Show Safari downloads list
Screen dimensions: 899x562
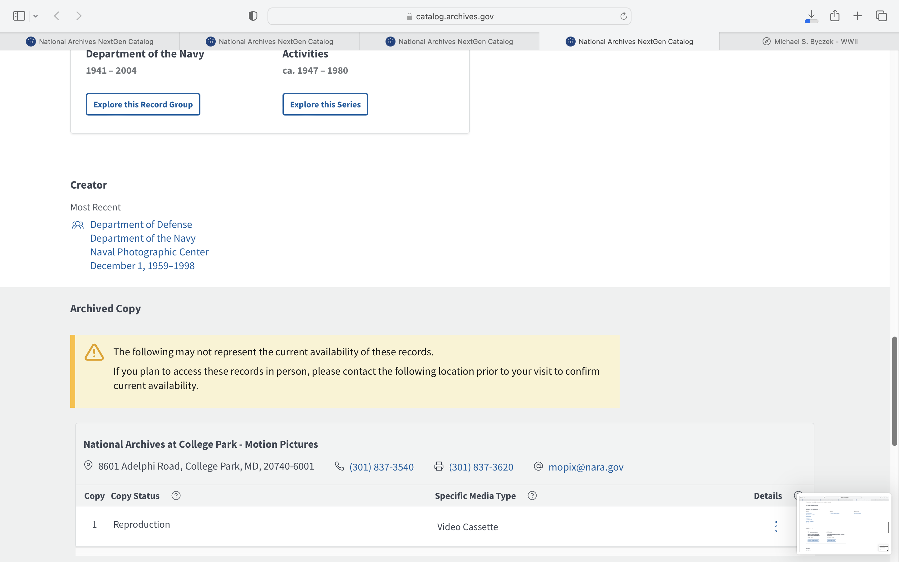point(811,16)
